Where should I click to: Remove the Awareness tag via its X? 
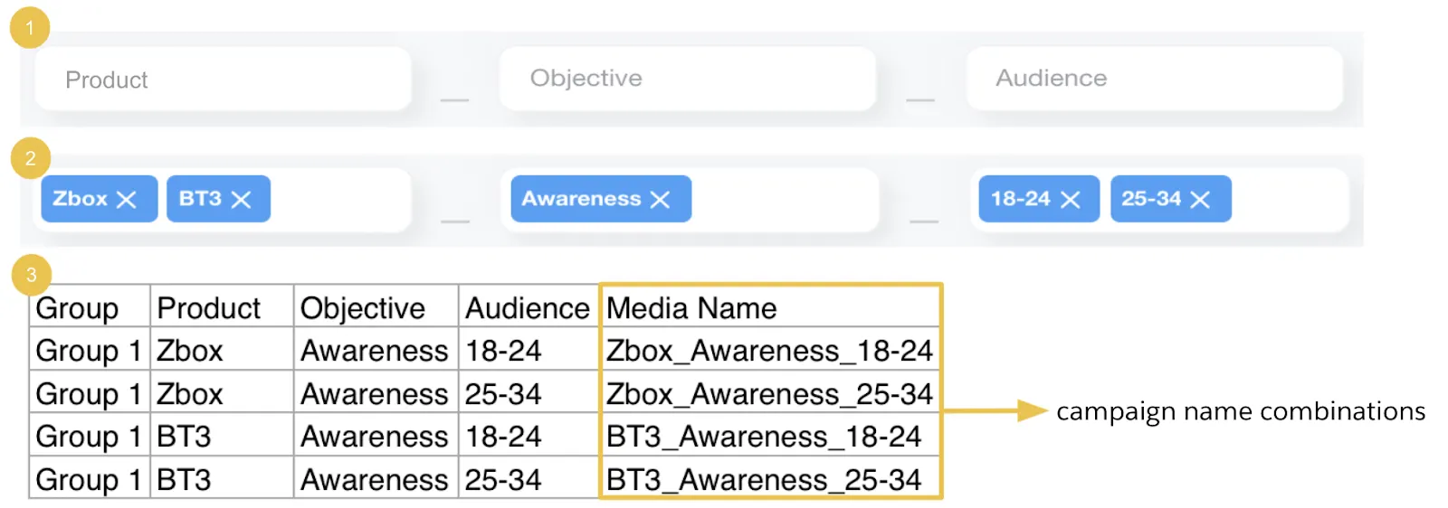click(661, 200)
